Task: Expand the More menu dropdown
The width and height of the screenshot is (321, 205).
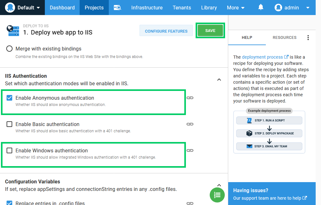Action: click(236, 8)
